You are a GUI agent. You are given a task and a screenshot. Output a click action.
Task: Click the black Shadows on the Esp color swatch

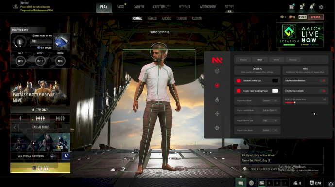click(x=275, y=81)
